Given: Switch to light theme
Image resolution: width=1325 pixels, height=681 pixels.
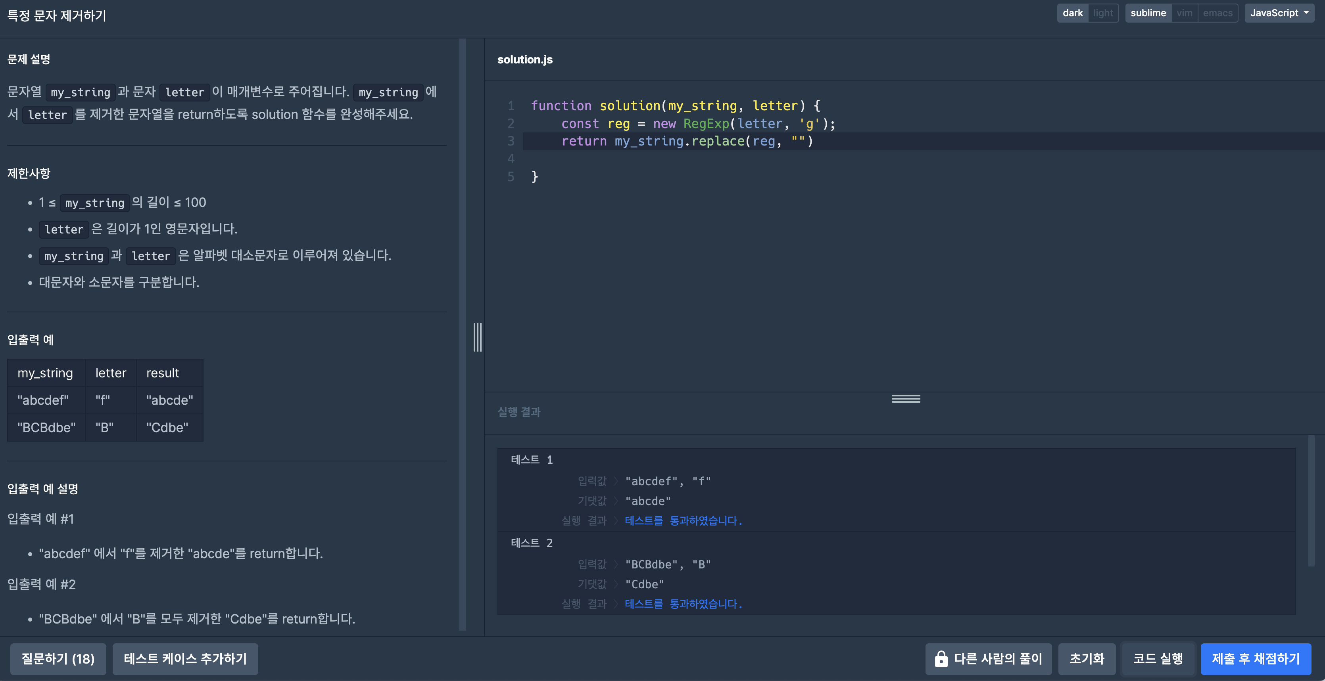Looking at the screenshot, I should coord(1103,13).
